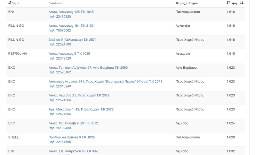Open Λεωφ. Φρ. Ρούσβελτ 29 address link
The height and width of the screenshot is (155, 256).
[73, 123]
